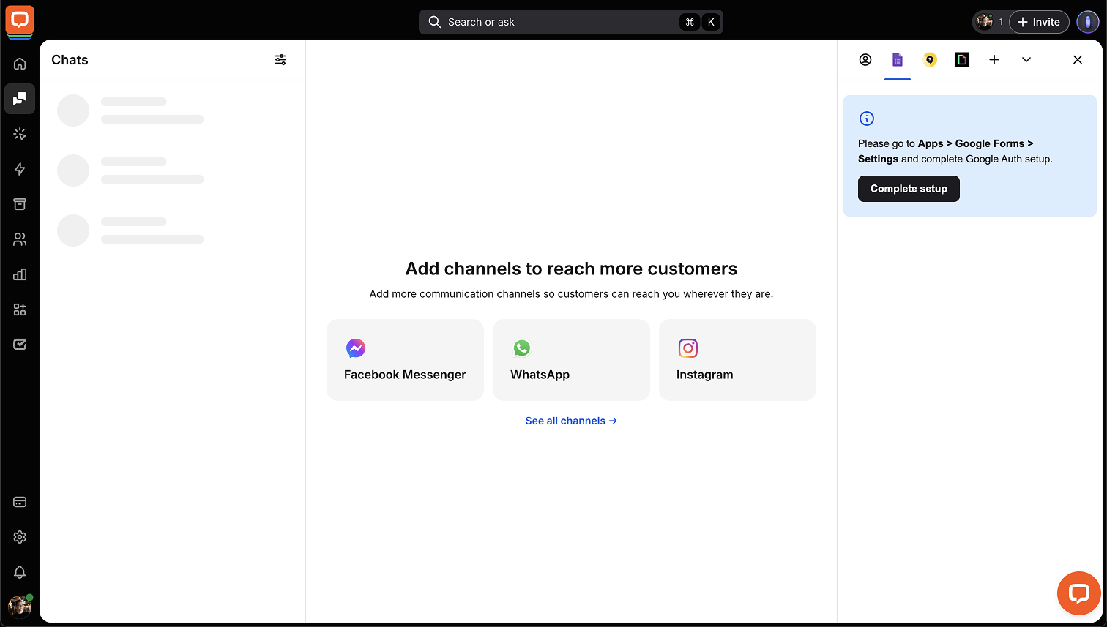Open the Home icon in sidebar
Viewport: 1107px width, 627px height.
20,64
